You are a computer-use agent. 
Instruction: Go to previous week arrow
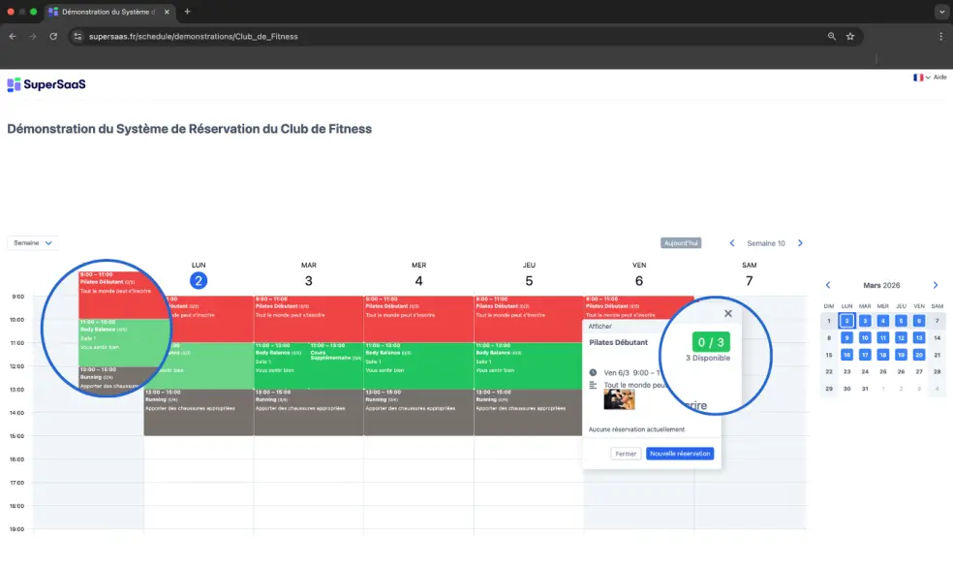[x=732, y=243]
